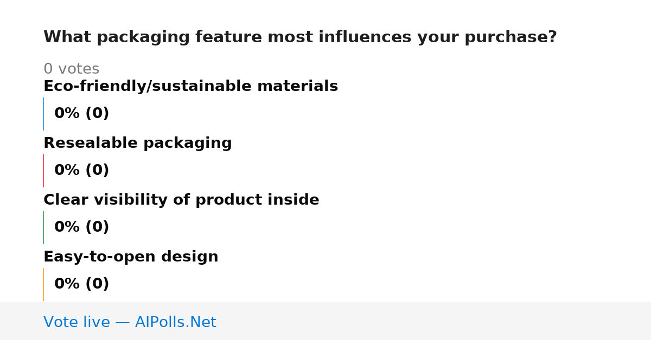The image size is (651, 340).
Task: Click the red Resealable packaging result bar
Action: coord(43,171)
